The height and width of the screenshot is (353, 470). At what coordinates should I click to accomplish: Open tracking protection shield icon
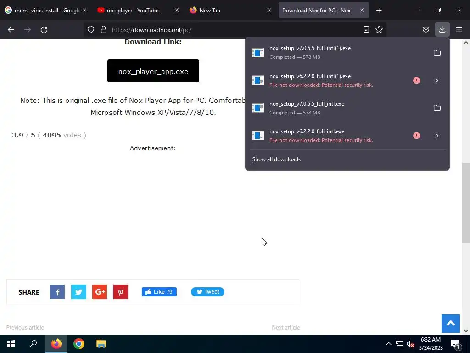[91, 29]
